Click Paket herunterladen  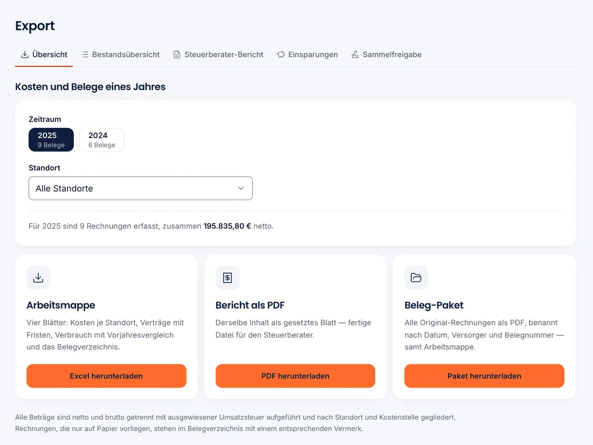click(484, 376)
